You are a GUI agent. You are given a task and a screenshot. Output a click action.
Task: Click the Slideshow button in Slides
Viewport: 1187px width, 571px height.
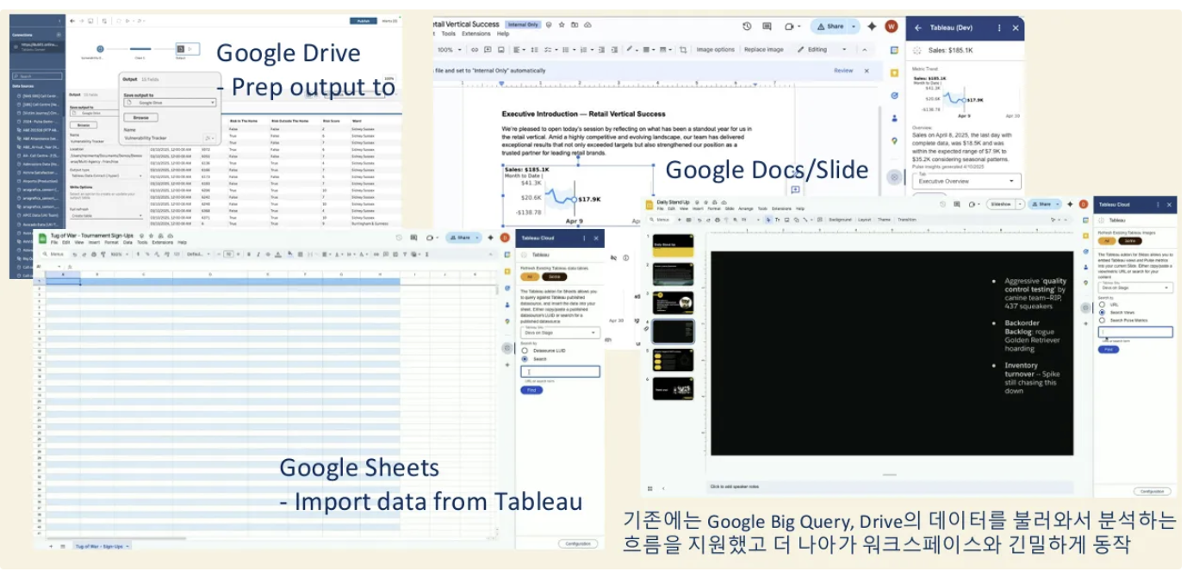[1001, 204]
